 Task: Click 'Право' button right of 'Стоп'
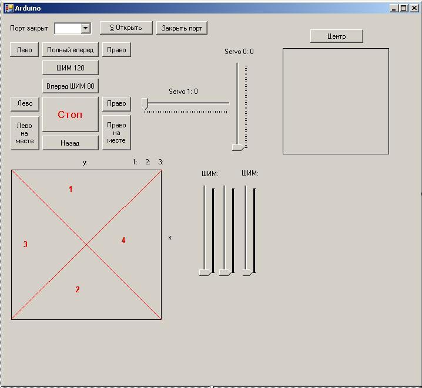(x=116, y=103)
